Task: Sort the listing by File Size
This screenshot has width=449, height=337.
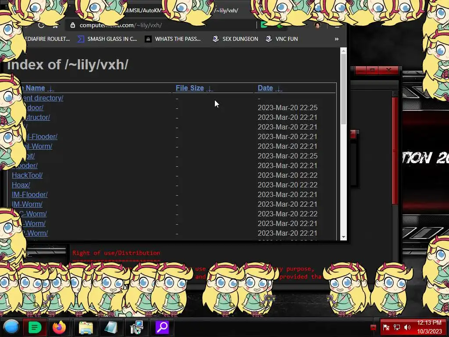Action: pos(189,88)
